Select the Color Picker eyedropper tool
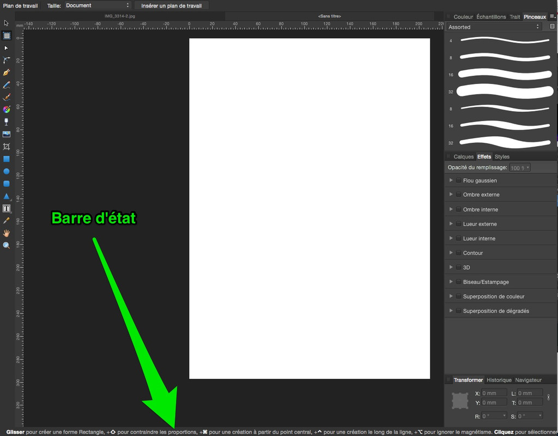 (7, 221)
